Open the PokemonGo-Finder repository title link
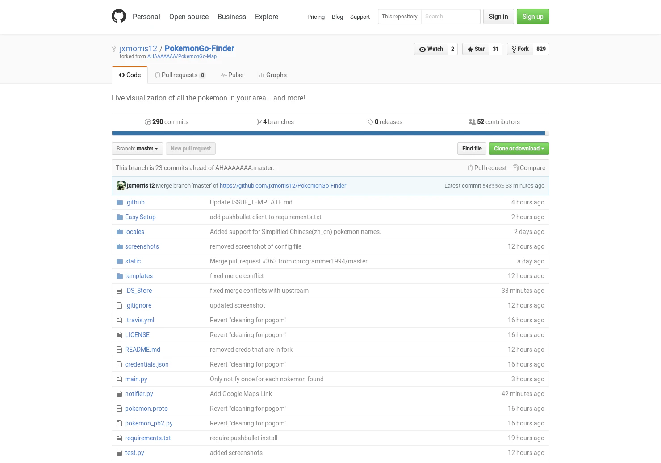The width and height of the screenshot is (661, 463). click(x=199, y=48)
